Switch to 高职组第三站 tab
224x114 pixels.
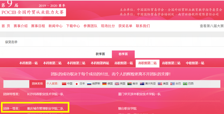171,63
